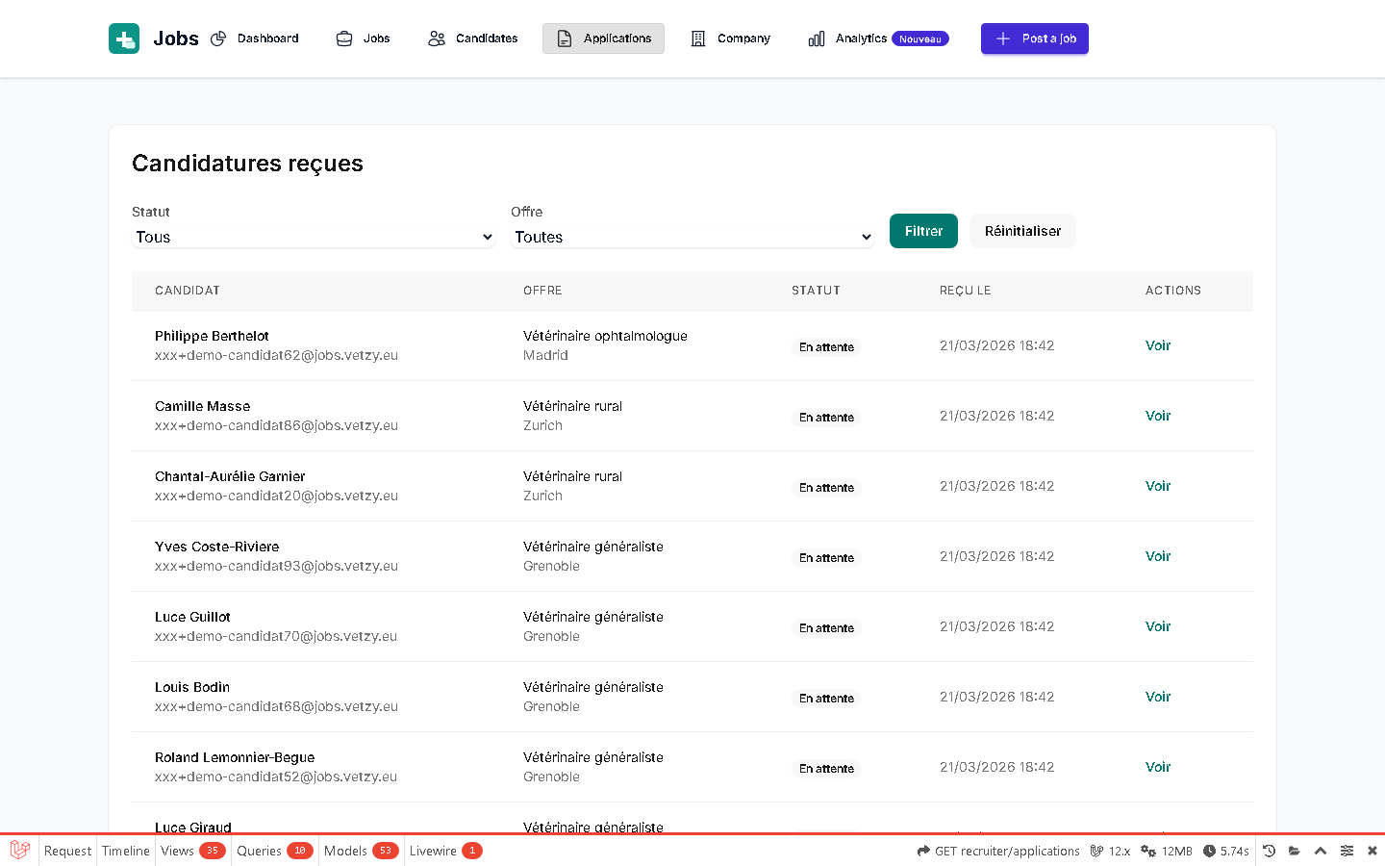Screen dimensions: 1385x866
Task: Minimize debugbar using the chevron-up icon
Action: click(x=1321, y=851)
